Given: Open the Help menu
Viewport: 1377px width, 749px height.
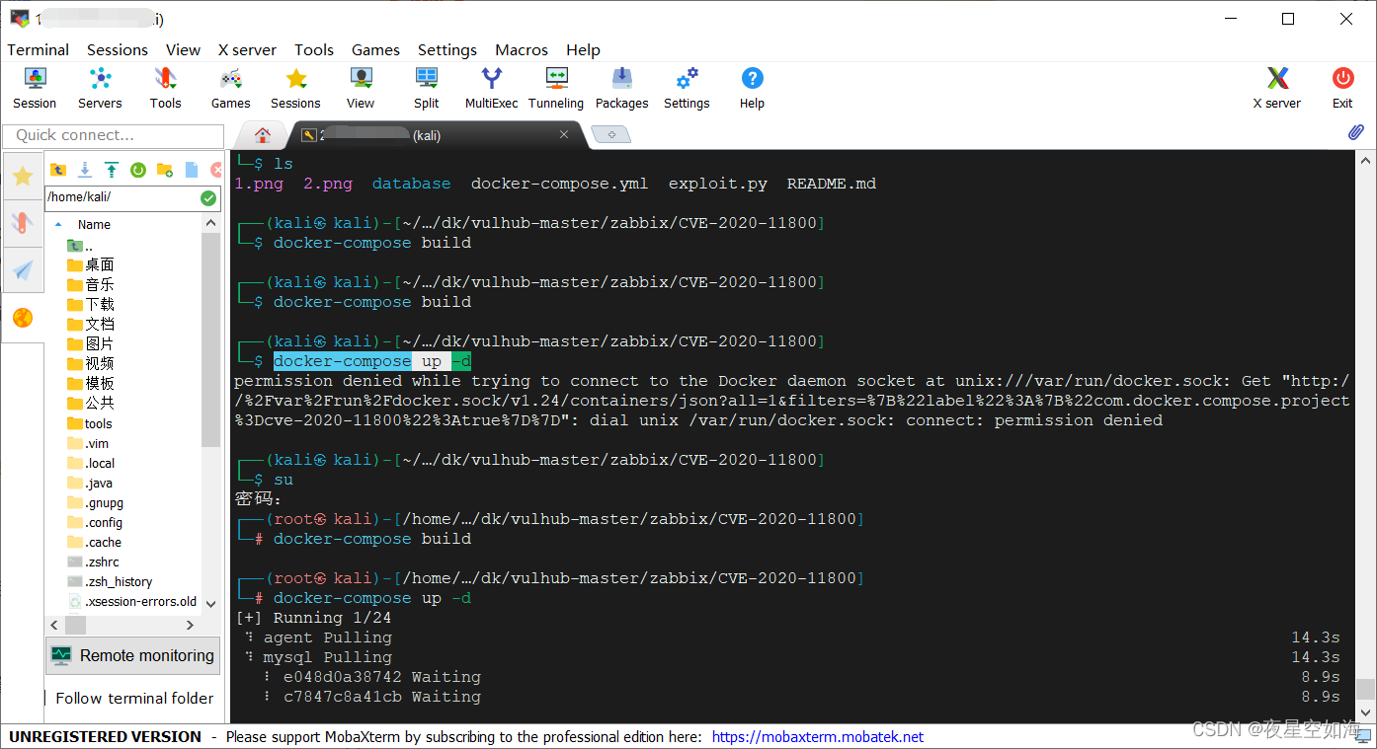Looking at the screenshot, I should click(x=583, y=49).
